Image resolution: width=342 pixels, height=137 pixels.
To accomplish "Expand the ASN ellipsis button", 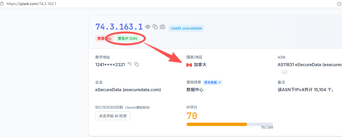I will coord(284,72).
